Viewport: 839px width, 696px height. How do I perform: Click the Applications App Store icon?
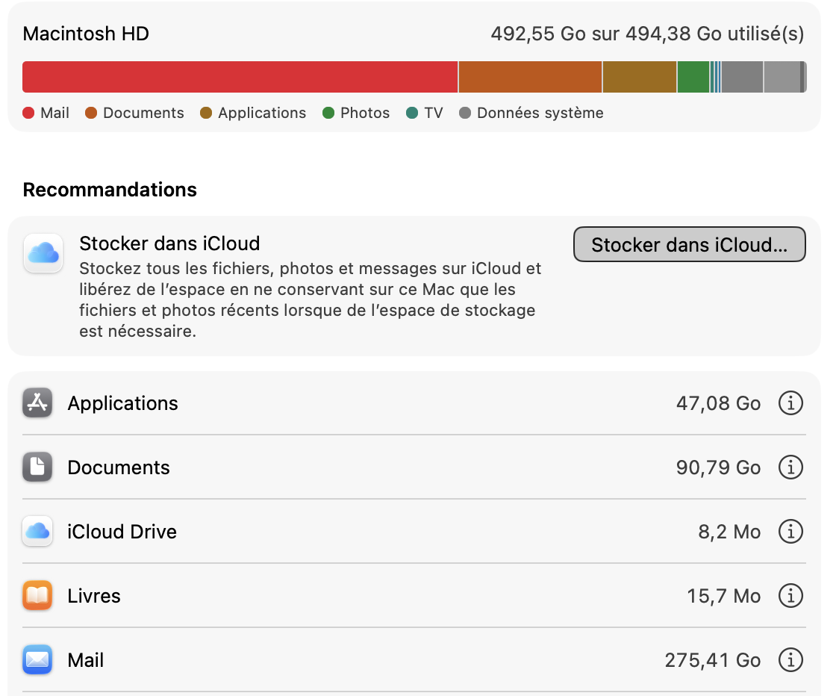pyautogui.click(x=37, y=403)
